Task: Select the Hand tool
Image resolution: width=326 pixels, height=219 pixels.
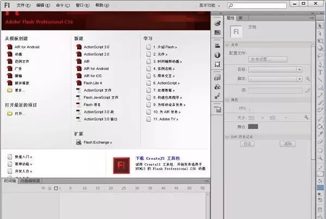Action: pos(320,150)
